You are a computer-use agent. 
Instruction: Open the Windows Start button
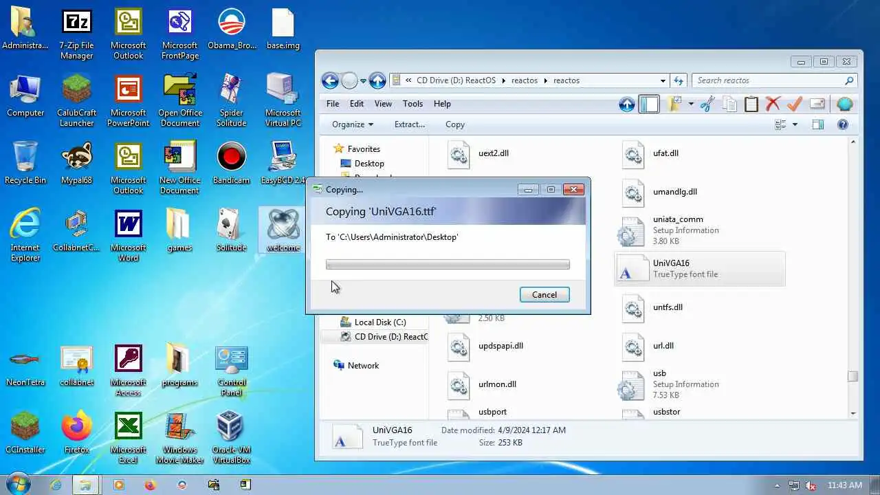19,484
